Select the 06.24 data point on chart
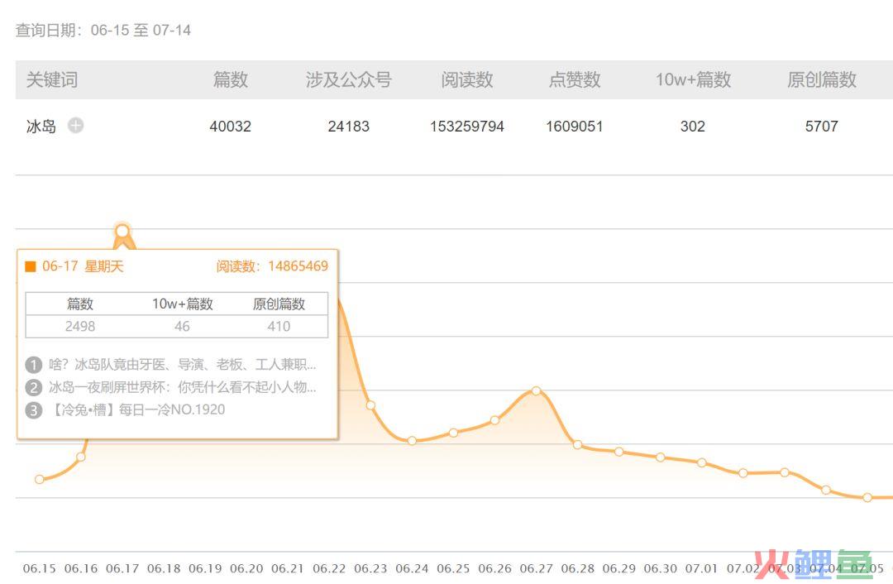 [413, 440]
